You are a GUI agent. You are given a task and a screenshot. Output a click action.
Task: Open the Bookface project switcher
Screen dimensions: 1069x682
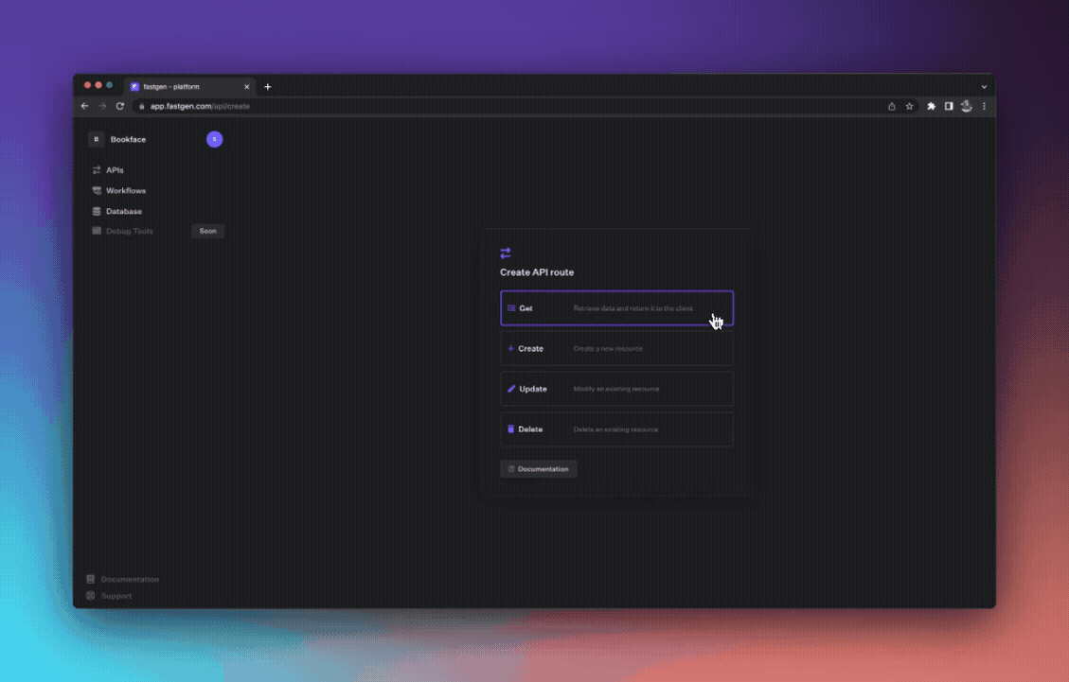[127, 140]
